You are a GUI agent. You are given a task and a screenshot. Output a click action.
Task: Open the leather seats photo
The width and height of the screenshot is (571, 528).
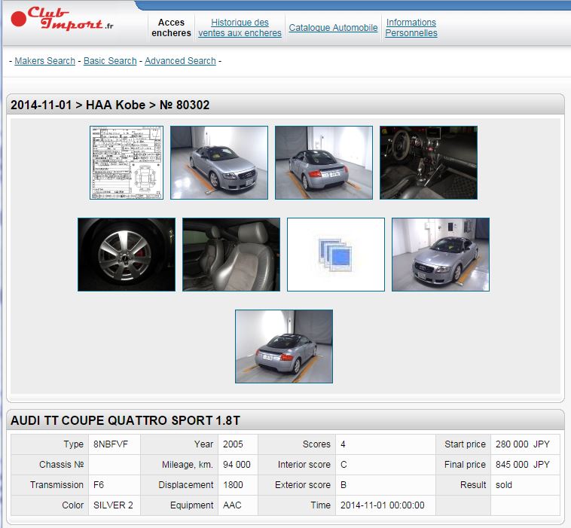(x=231, y=255)
